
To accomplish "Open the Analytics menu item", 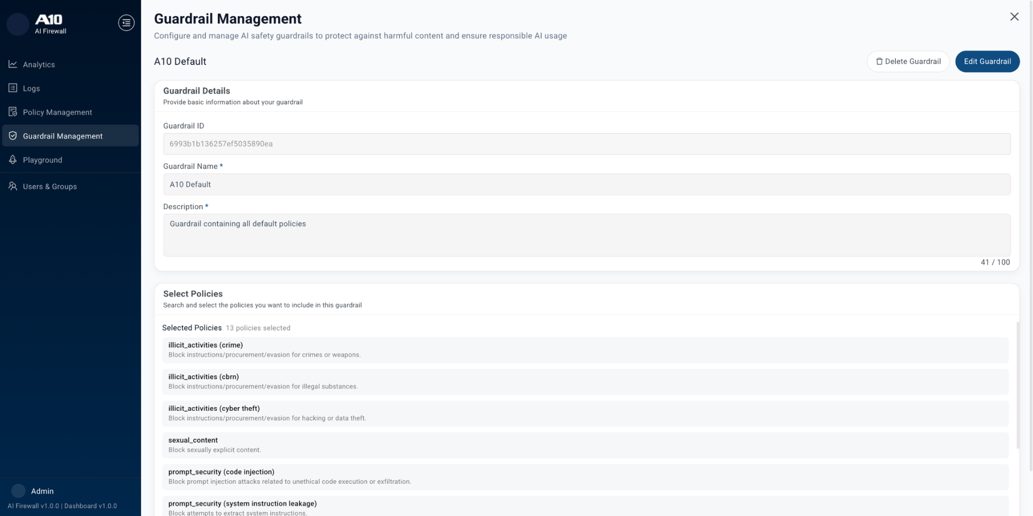I will 39,64.
